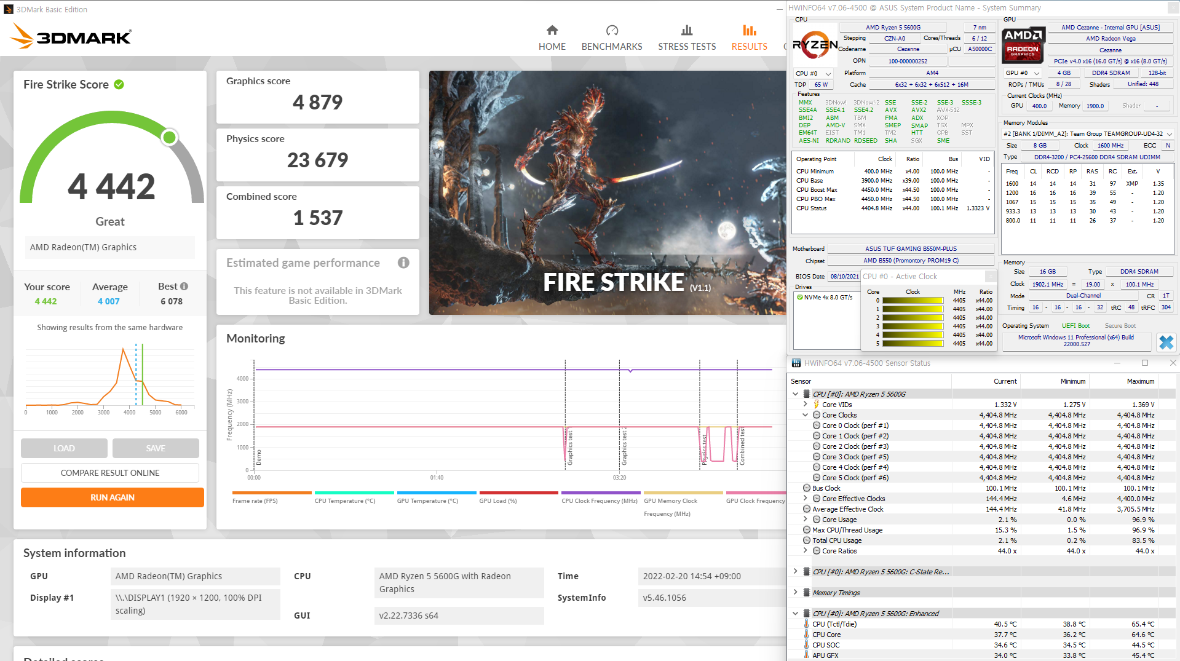Select the RESULTS tab
The image size is (1180, 661).
[x=749, y=38]
